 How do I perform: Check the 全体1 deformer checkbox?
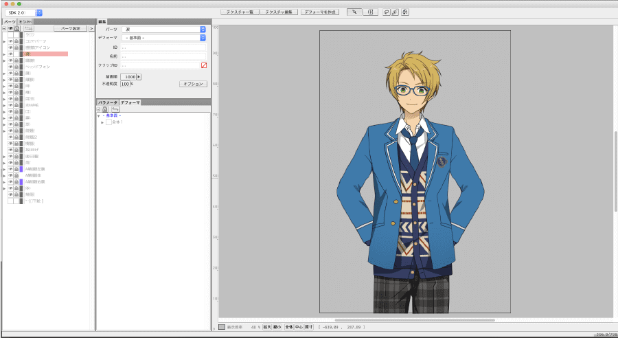coord(108,122)
